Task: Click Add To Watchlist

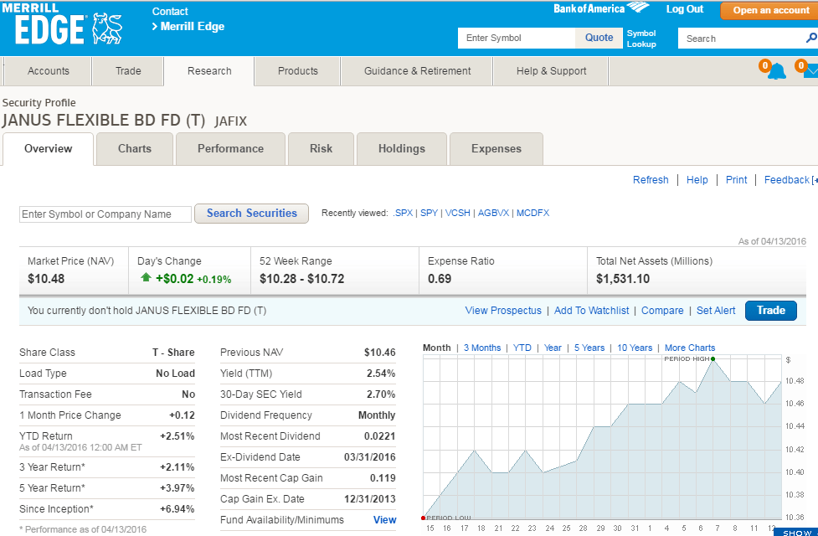Action: [591, 310]
